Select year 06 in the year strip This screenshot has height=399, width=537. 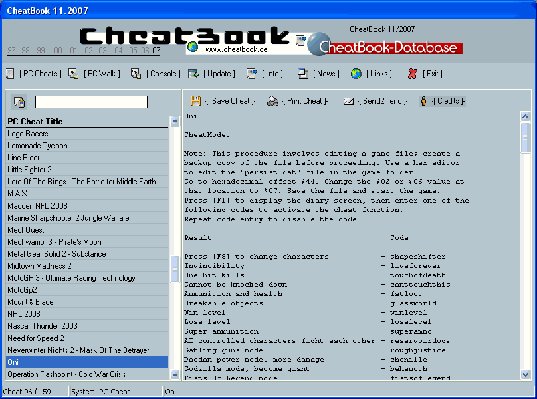145,51
